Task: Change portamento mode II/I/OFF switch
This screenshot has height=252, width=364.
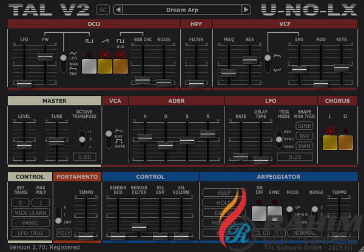Action: pyautogui.click(x=58, y=215)
